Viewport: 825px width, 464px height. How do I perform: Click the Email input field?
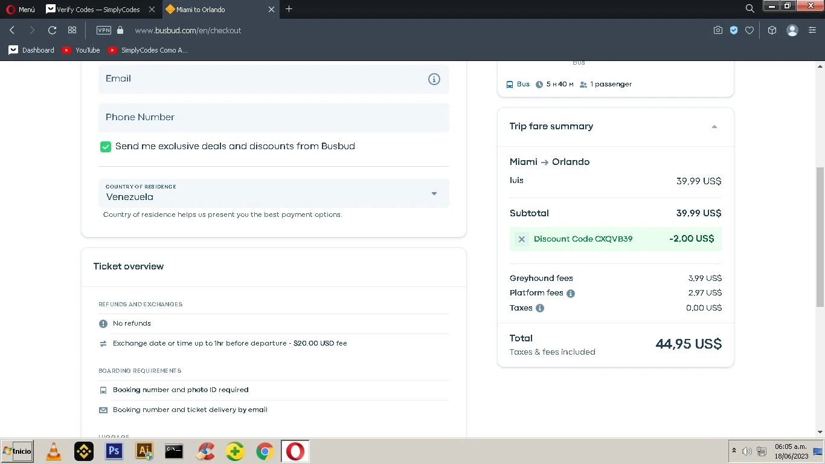pyautogui.click(x=274, y=79)
